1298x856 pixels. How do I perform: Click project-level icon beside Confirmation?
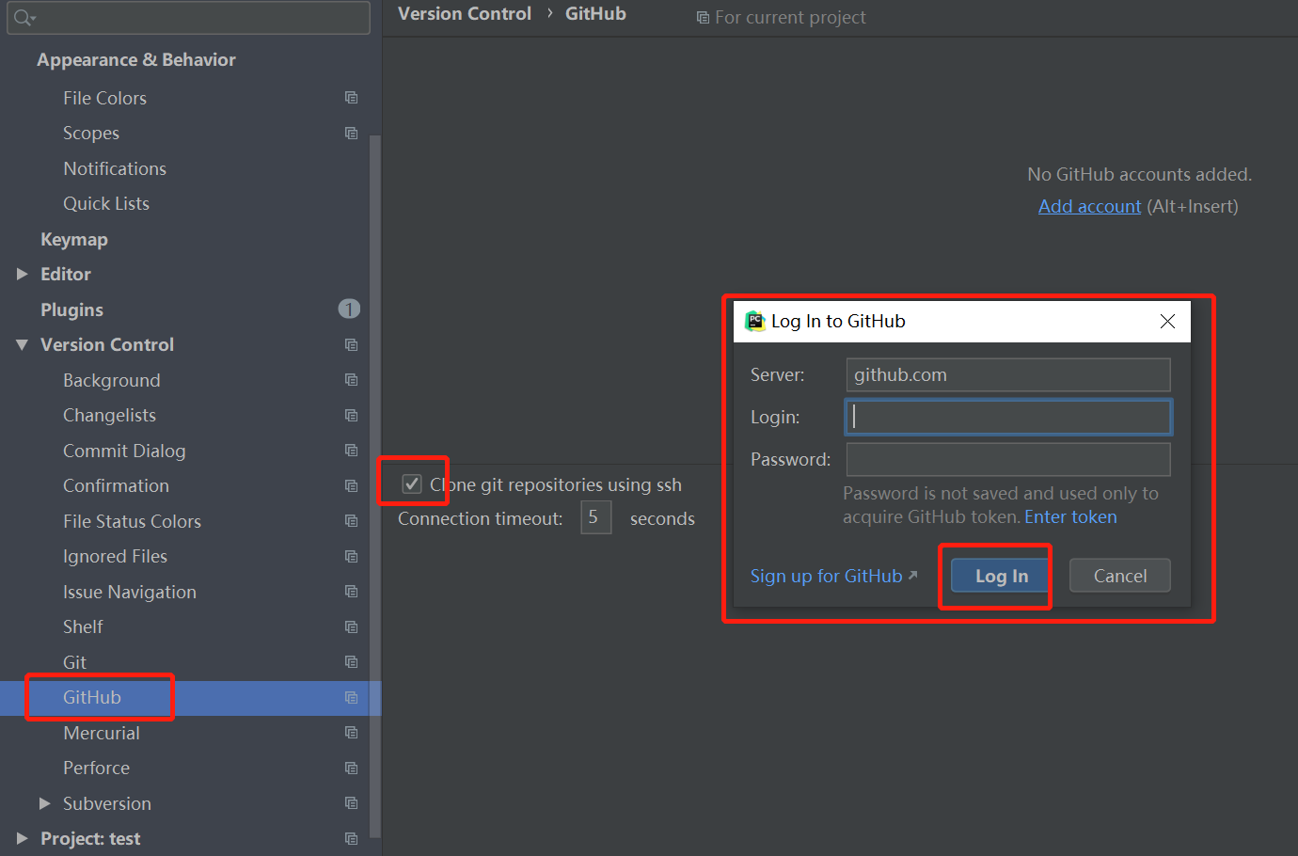352,486
